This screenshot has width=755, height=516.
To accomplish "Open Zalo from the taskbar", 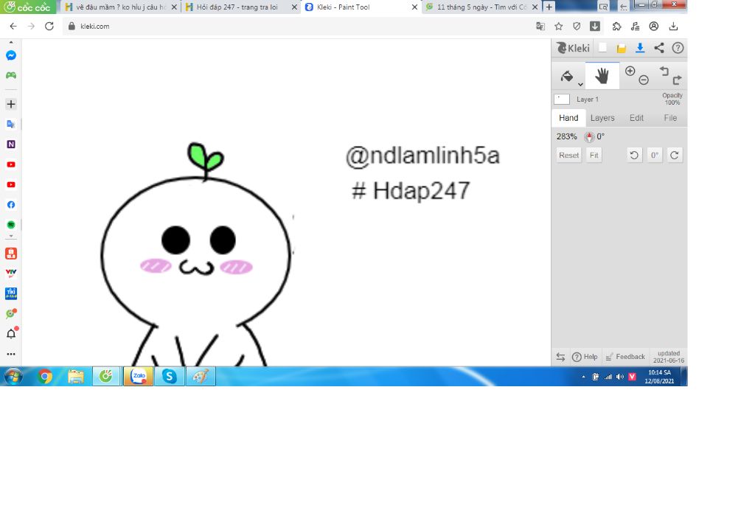I will (139, 377).
